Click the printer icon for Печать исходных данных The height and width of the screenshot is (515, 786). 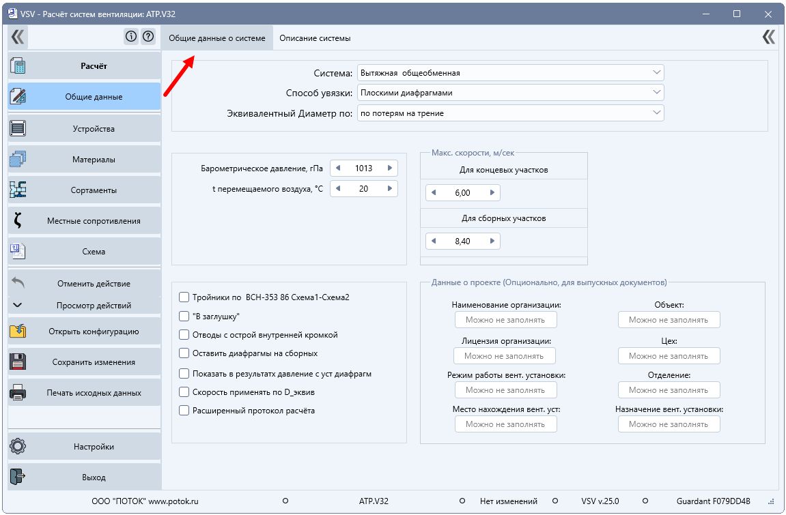click(x=18, y=392)
